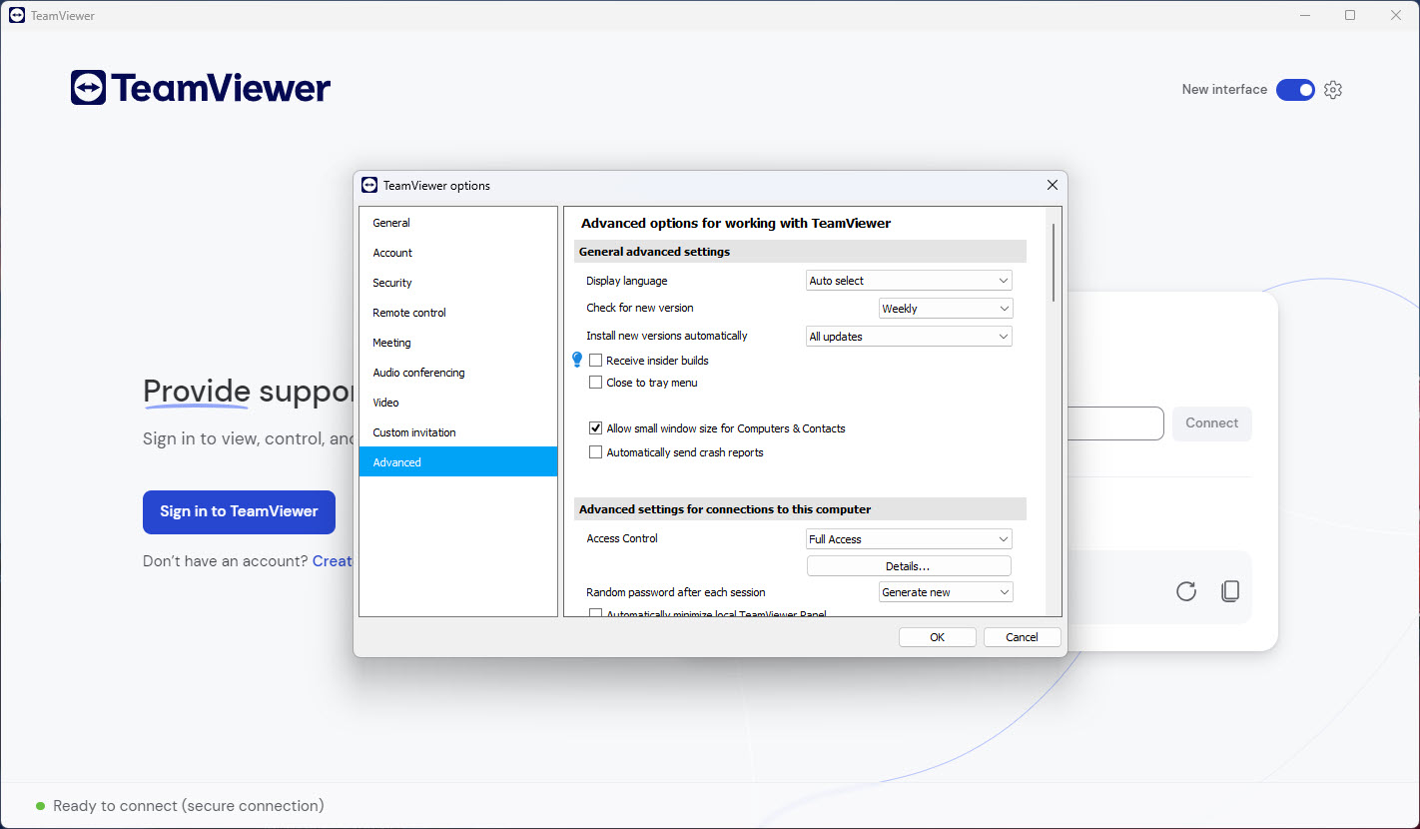The height and width of the screenshot is (829, 1420).
Task: Select Audio conferencing options
Action: (x=458, y=373)
